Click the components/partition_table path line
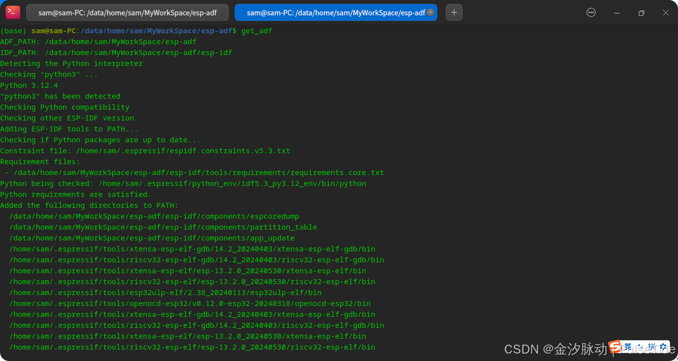The image size is (678, 361). coord(163,227)
